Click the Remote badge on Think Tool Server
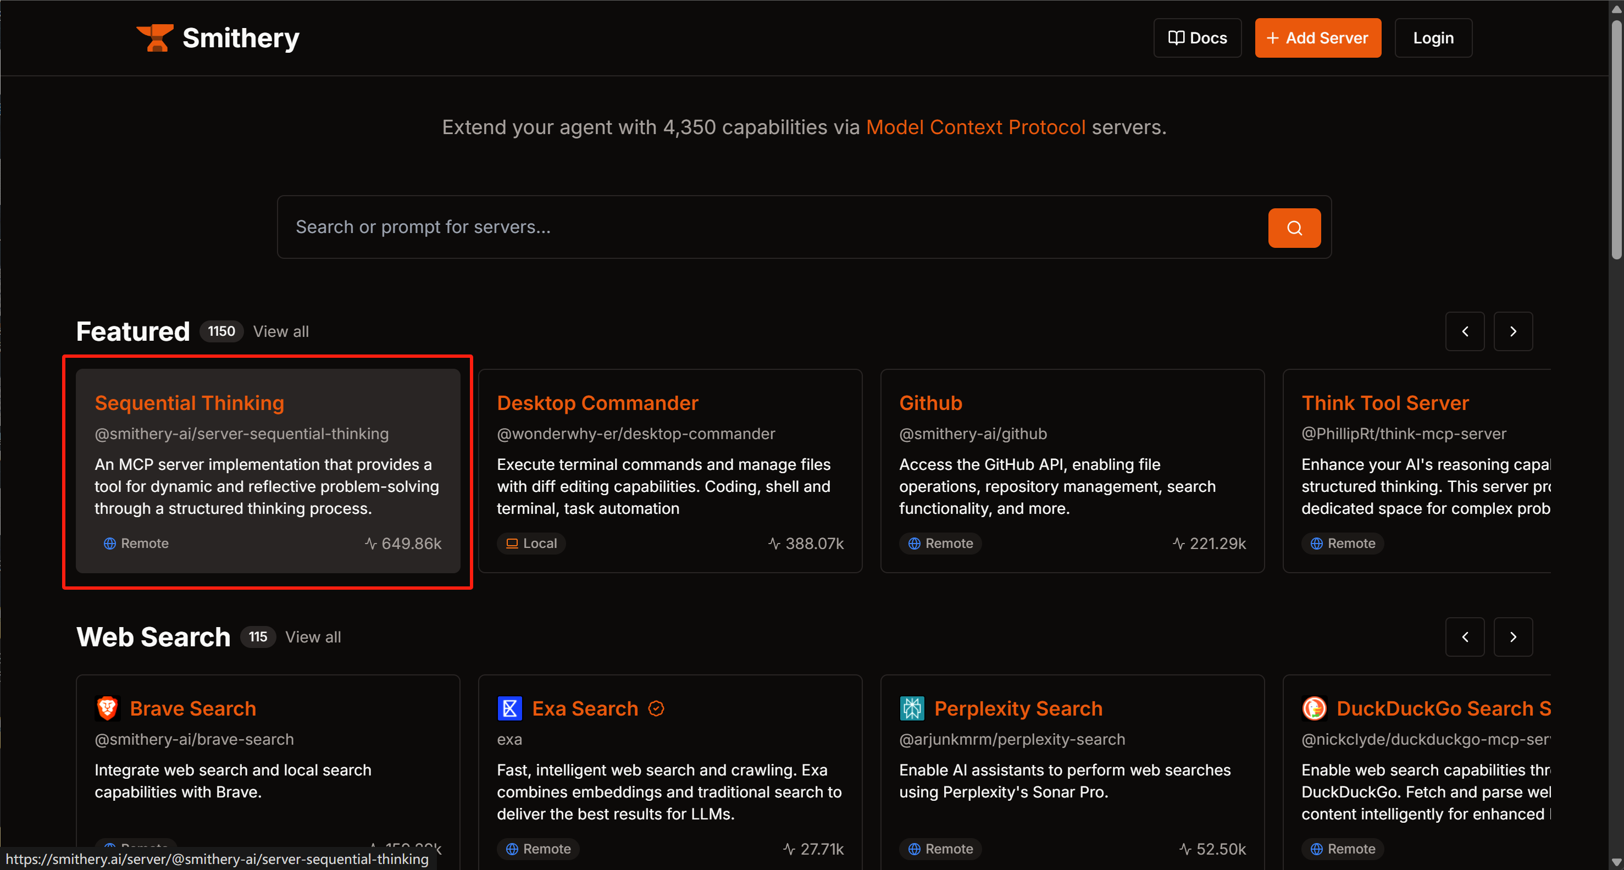Viewport: 1624px width, 870px height. click(1343, 544)
